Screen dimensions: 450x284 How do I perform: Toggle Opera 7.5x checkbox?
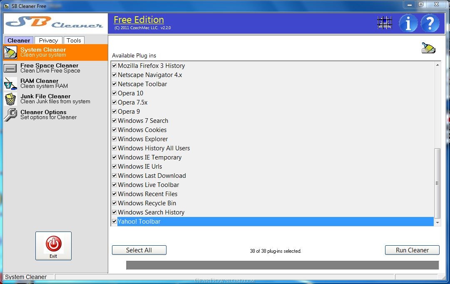pos(114,102)
